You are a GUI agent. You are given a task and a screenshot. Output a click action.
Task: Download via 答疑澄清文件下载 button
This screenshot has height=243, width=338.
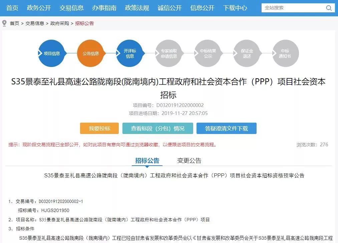pos(227,128)
